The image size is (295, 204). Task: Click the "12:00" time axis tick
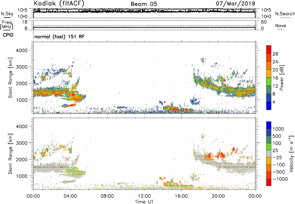coord(144,196)
